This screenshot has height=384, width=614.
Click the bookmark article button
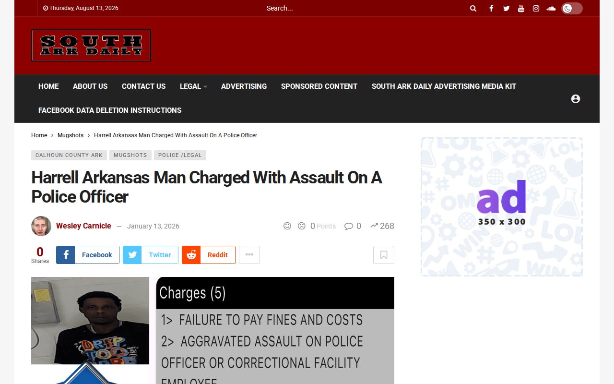[x=384, y=255]
